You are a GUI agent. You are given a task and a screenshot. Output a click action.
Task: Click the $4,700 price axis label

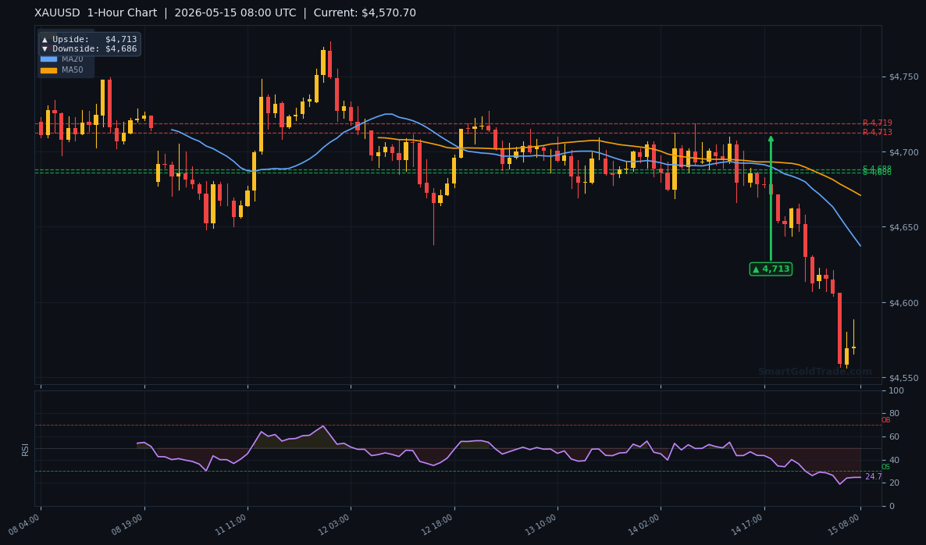click(903, 152)
